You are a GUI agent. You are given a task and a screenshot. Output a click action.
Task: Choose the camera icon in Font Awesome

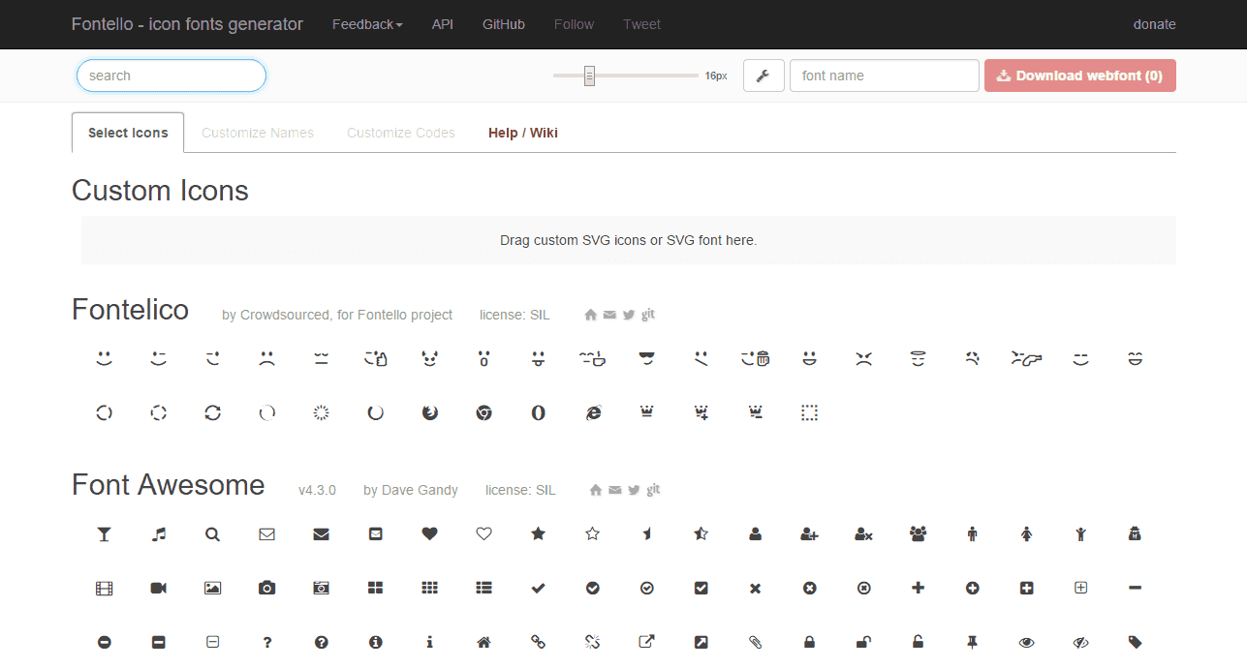(x=267, y=588)
